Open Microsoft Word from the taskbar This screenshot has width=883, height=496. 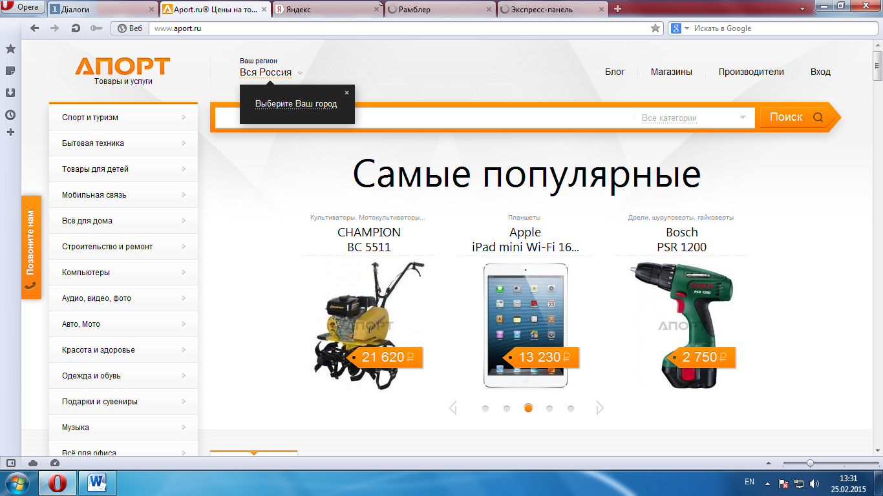pyautogui.click(x=98, y=483)
